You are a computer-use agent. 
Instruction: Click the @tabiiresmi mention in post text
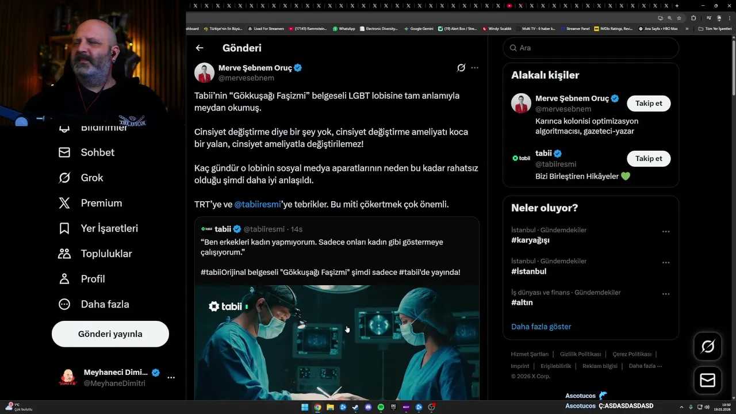[x=258, y=204]
